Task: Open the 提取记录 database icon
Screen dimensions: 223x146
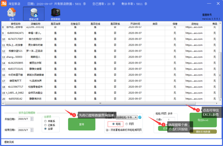Action: tap(34, 14)
